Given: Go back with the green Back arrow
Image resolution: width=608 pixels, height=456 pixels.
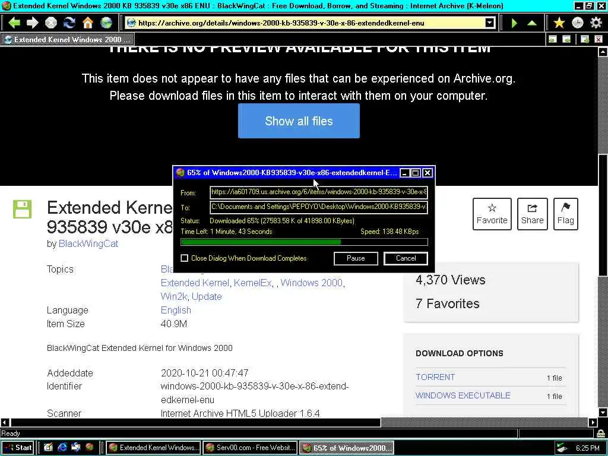Looking at the screenshot, I should coord(14,23).
